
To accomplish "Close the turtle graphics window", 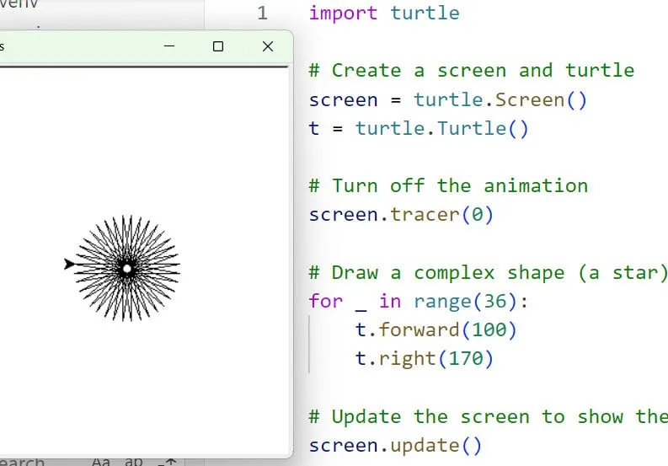I will pyautogui.click(x=268, y=47).
